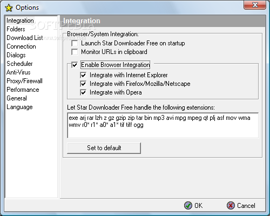Toggle Monitor URLs in clipboard checkbox
The height and width of the screenshot is (216, 270).
pos(75,52)
